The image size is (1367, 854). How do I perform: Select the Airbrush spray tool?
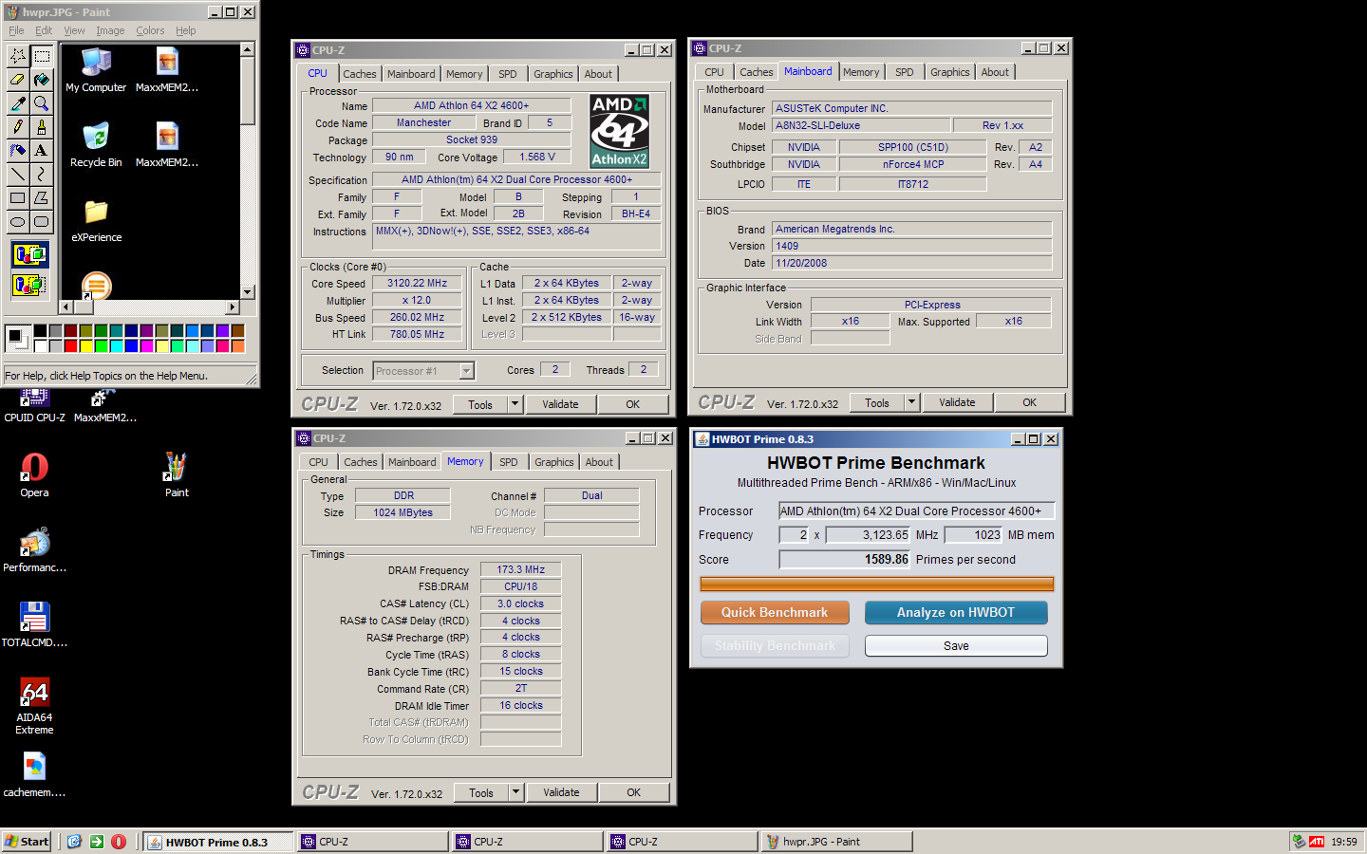coord(18,151)
